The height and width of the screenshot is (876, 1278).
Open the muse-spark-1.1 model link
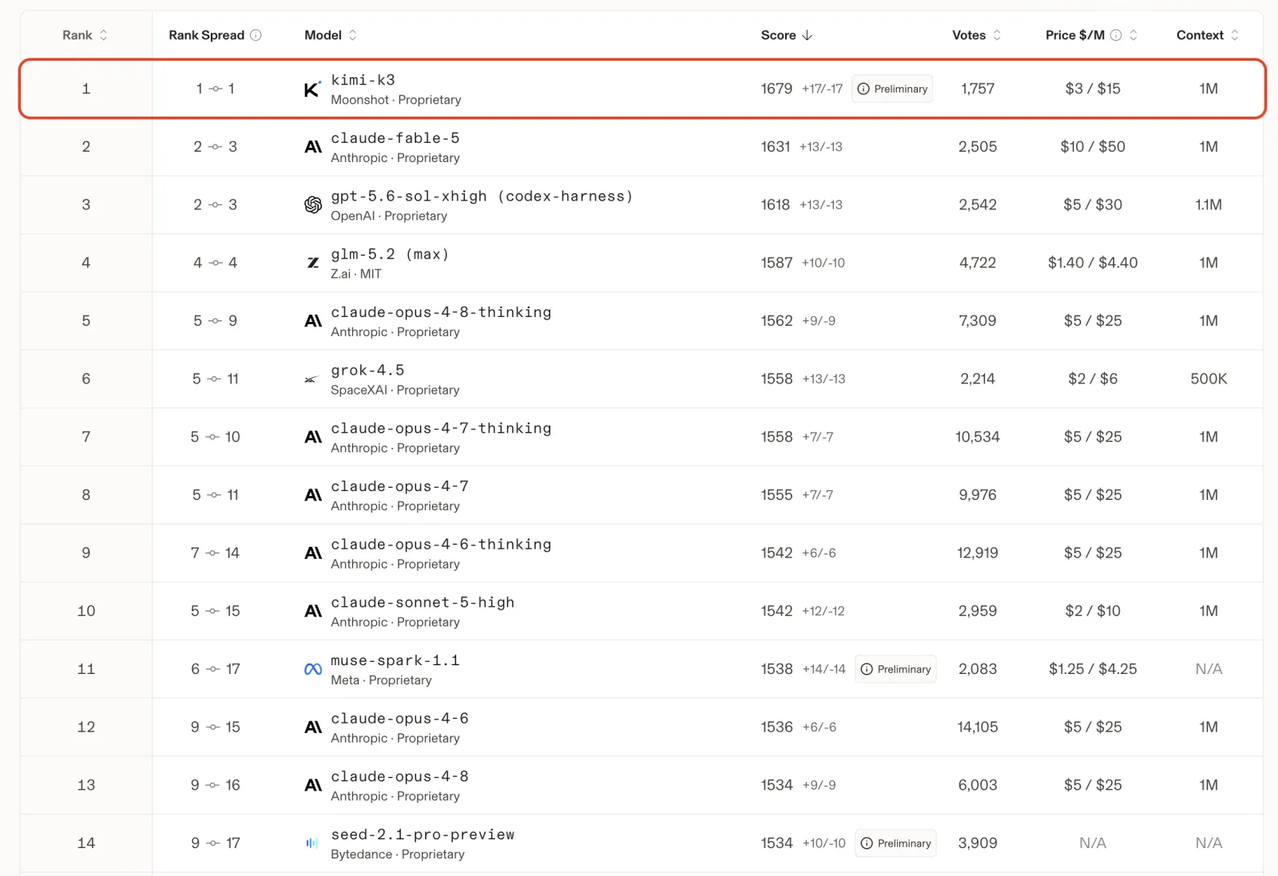(x=395, y=660)
